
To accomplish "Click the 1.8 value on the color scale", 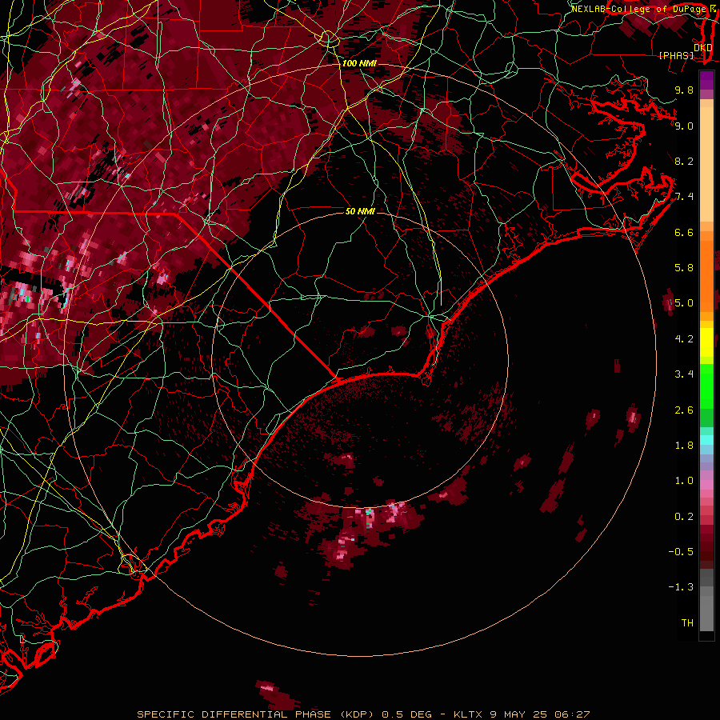I will pyautogui.click(x=684, y=446).
